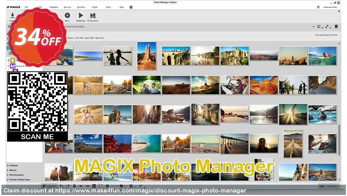Click the trash delete icon

74,186
